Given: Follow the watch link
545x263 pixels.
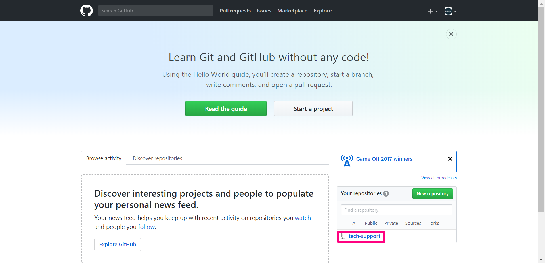Looking at the screenshot, I should (x=303, y=218).
